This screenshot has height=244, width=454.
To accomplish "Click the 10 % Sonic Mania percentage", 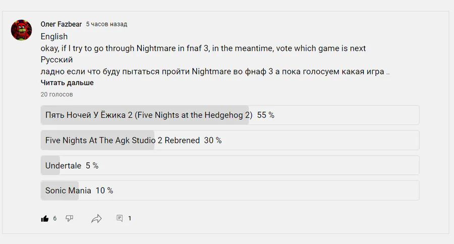I will point(104,191).
